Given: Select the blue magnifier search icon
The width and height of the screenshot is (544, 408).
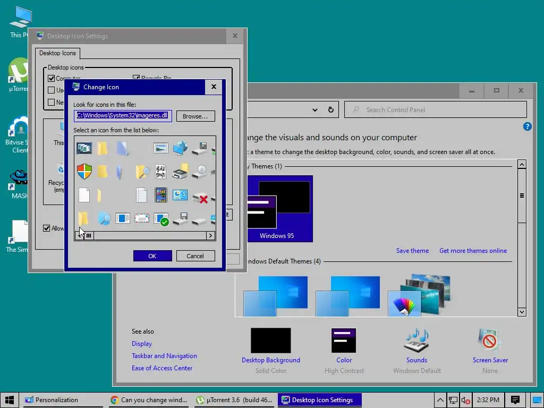Looking at the screenshot, I should pyautogui.click(x=104, y=218).
